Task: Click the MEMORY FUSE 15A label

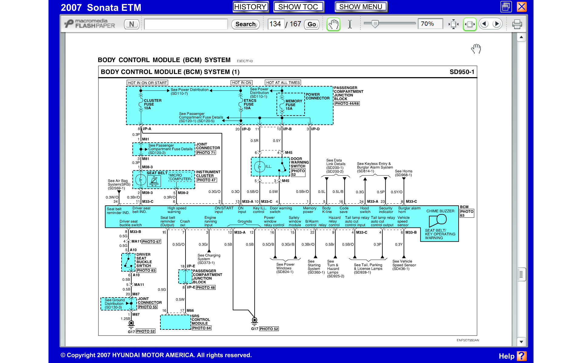Action: tap(294, 105)
